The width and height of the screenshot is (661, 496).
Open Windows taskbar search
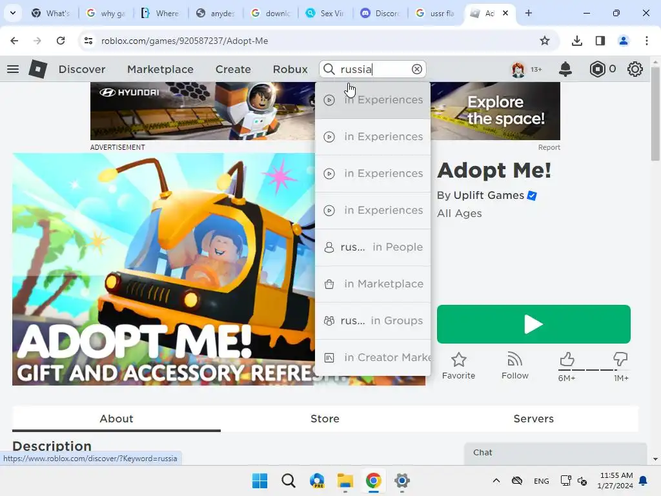click(x=289, y=480)
